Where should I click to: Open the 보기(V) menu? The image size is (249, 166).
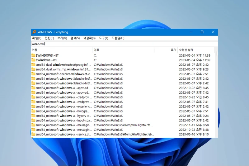point(62,38)
